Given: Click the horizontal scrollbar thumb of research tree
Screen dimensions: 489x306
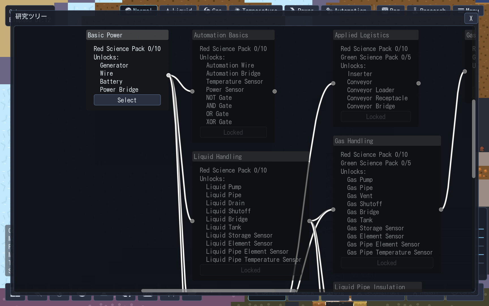Looking at the screenshot, I should coord(218,291).
